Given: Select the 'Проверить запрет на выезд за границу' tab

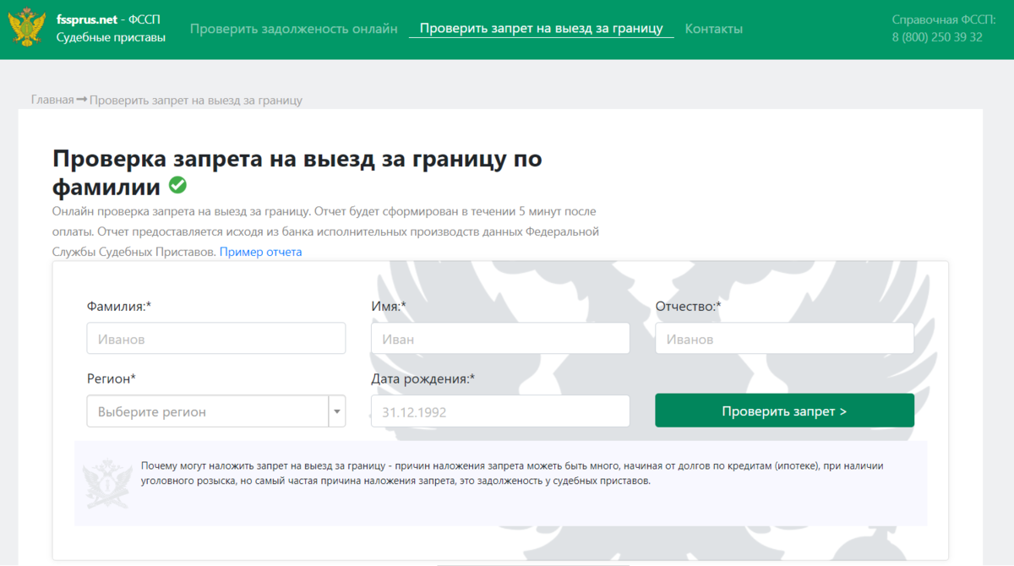Looking at the screenshot, I should 540,28.
